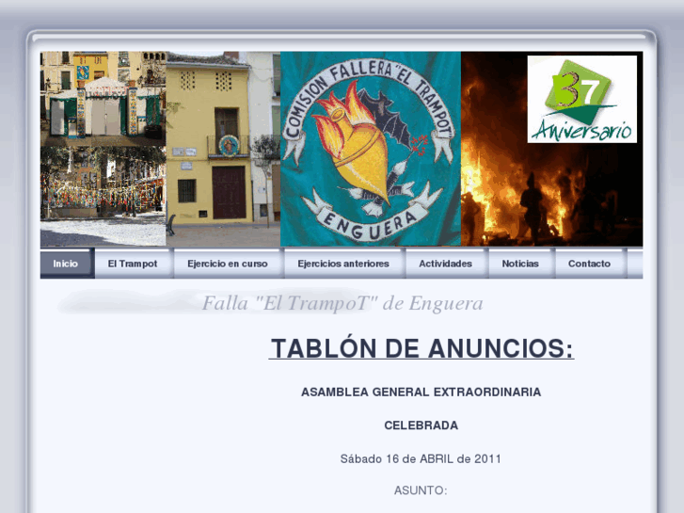Click the ASAMBLEA GENERAL EXTRAORDINARIA text

coord(421,393)
